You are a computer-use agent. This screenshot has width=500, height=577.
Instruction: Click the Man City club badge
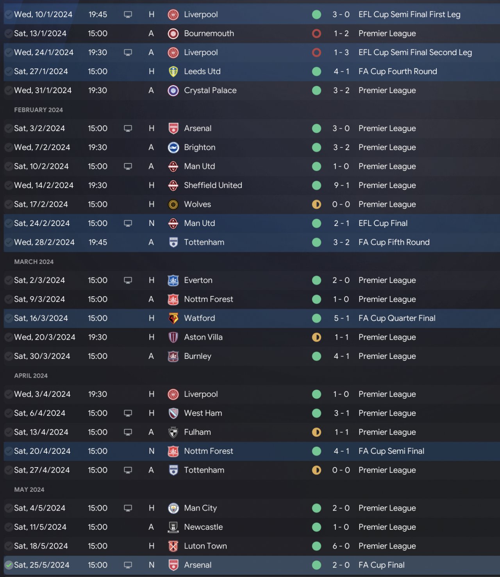173,508
